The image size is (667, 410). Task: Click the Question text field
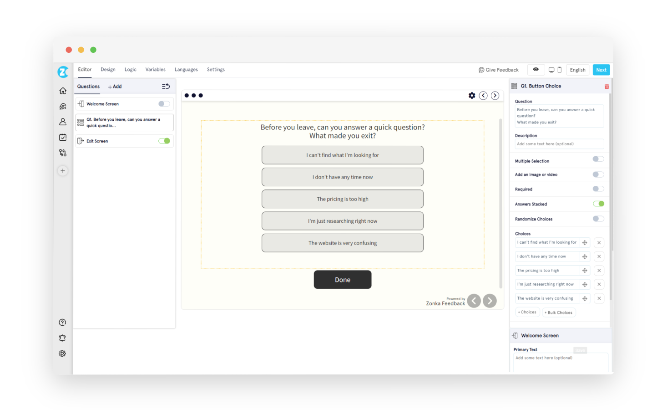click(x=559, y=116)
